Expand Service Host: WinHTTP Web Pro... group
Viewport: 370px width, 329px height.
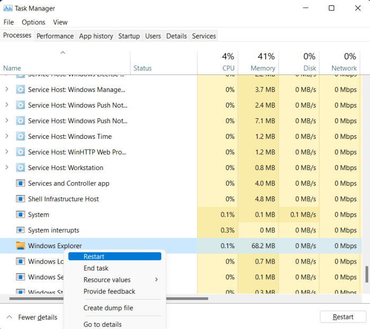tap(7, 152)
